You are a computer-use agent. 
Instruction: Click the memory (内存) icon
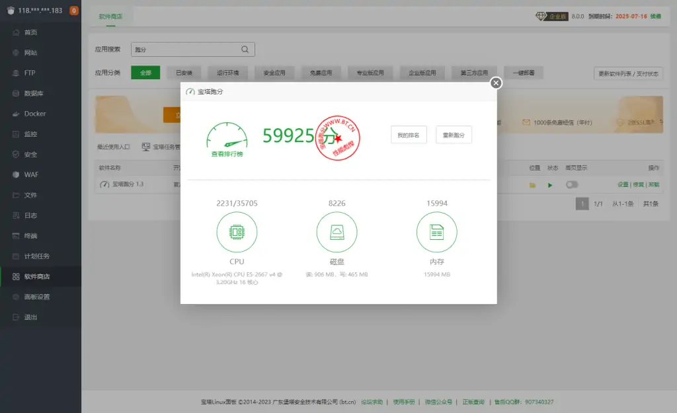tap(436, 232)
